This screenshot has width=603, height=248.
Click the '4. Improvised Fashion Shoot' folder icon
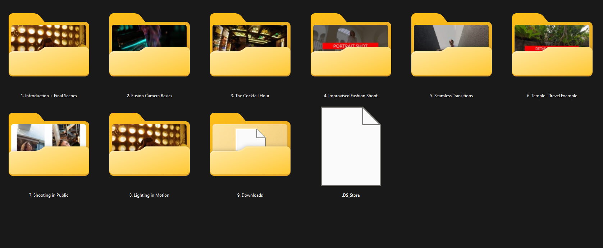[351, 45]
